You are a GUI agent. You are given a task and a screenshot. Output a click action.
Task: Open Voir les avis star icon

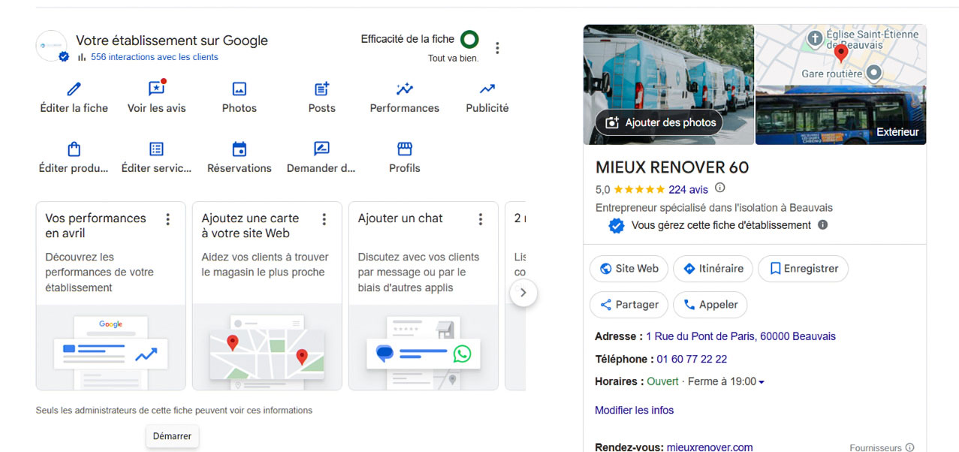[156, 89]
